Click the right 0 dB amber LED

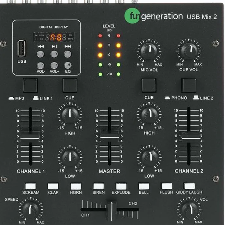point(119,55)
